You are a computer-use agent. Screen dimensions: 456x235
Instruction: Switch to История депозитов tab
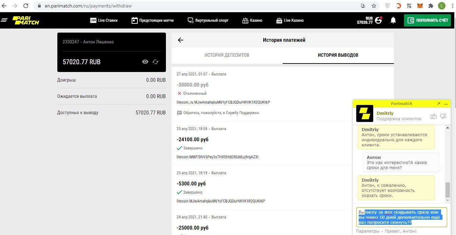click(227, 55)
